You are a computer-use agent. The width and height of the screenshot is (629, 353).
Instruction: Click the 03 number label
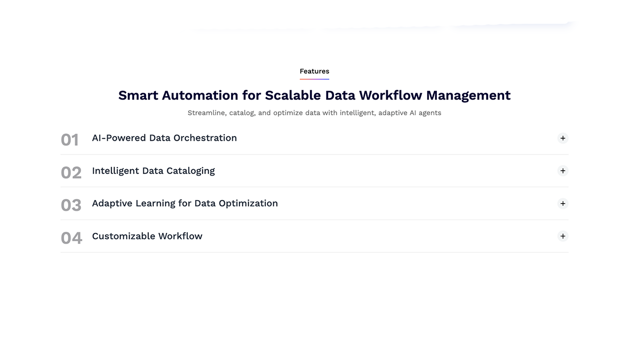(71, 205)
